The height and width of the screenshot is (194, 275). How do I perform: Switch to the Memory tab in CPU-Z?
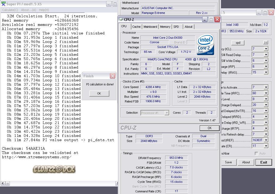point(165,27)
